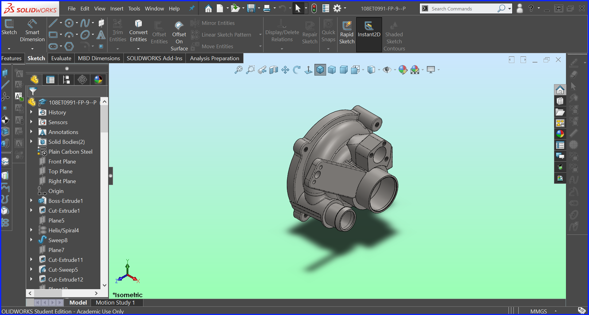Select Plain Carbon Steel material
The image size is (589, 315).
pos(70,152)
